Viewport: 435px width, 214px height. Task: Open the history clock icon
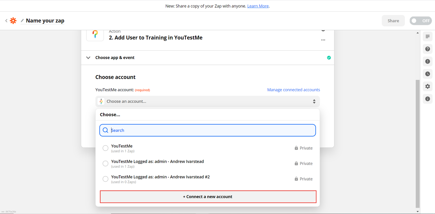[x=427, y=74]
